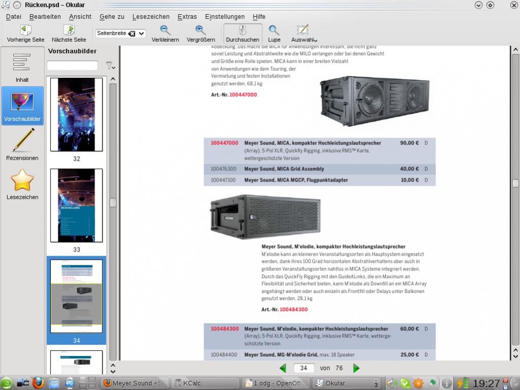Click the orange gear tray icon
The image size is (520, 390).
tap(418, 383)
